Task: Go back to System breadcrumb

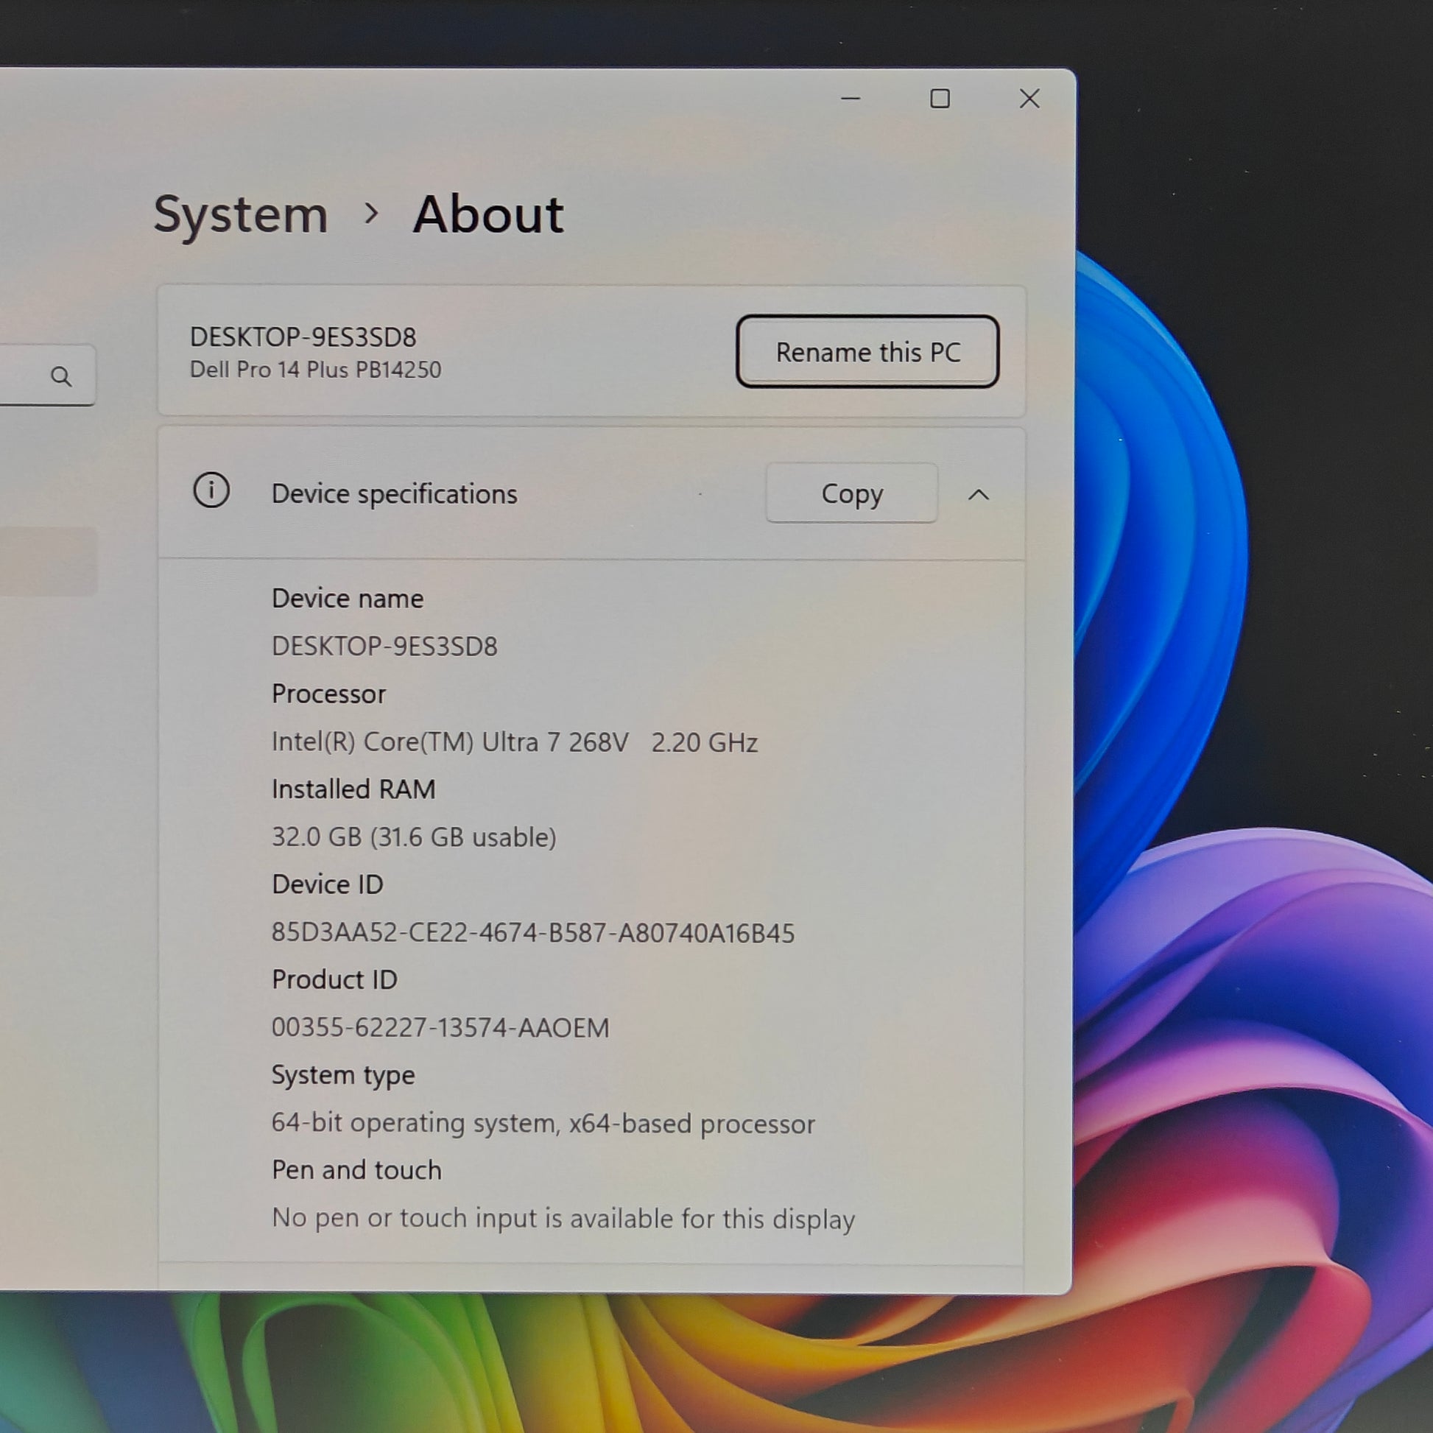Action: 240,215
